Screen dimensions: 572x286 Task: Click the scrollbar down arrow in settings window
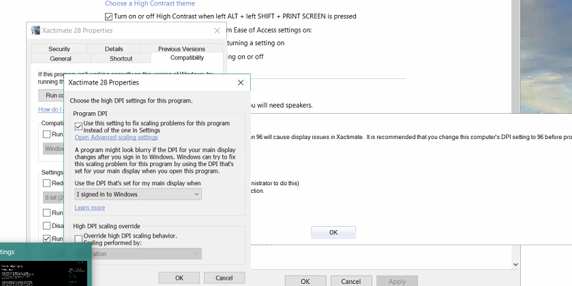coord(515,264)
